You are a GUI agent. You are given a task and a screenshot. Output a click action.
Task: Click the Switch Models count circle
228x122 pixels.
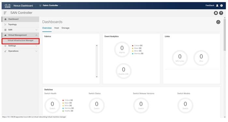coord(185,105)
